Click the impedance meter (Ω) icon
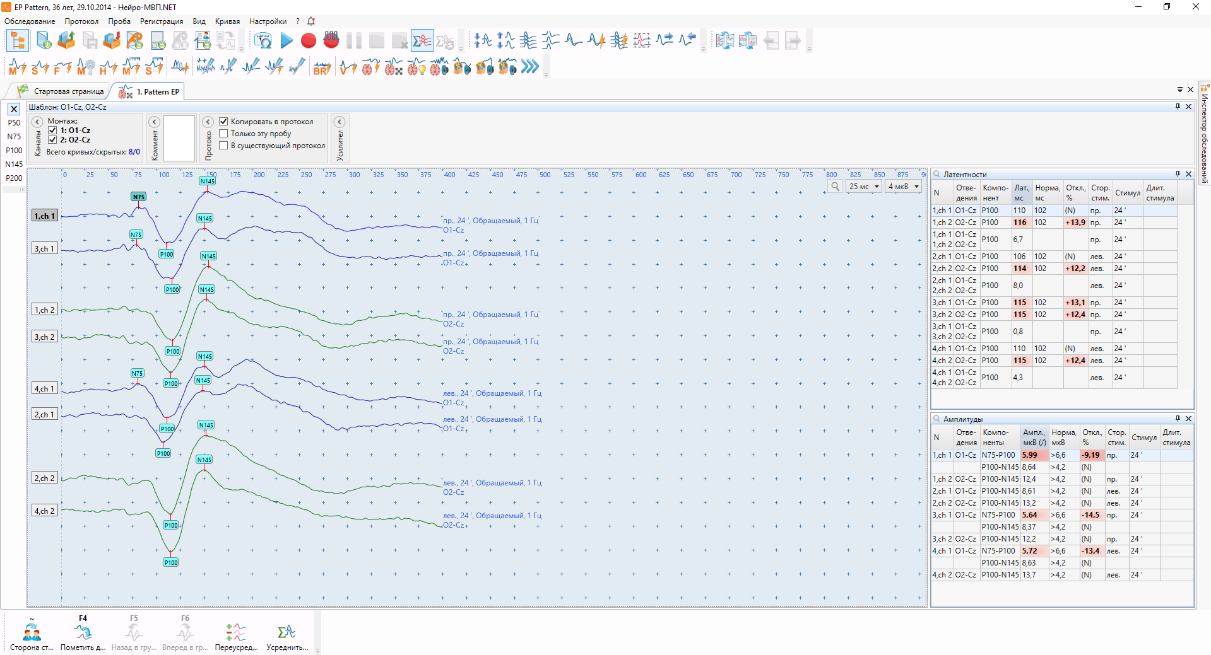The height and width of the screenshot is (655, 1211). [263, 41]
